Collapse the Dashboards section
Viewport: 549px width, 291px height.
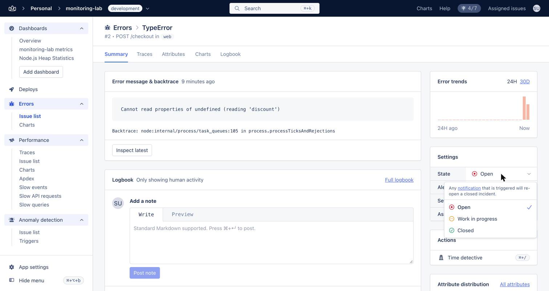click(82, 28)
